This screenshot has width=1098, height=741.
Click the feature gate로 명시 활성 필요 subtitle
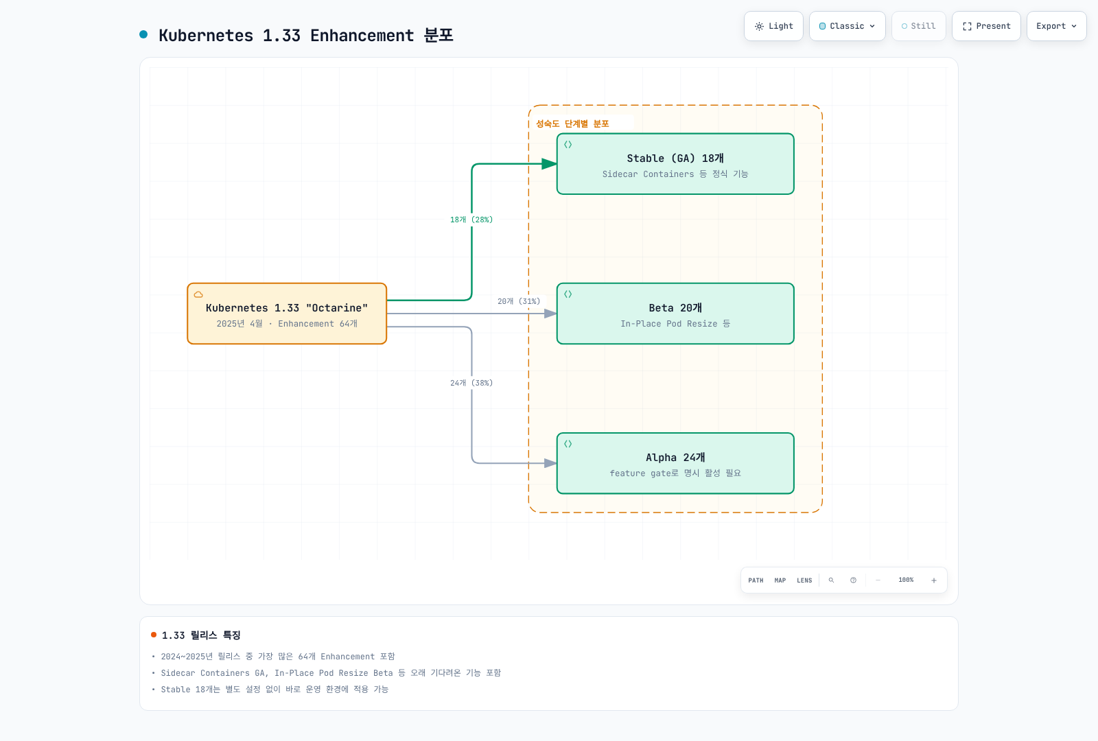(675, 473)
